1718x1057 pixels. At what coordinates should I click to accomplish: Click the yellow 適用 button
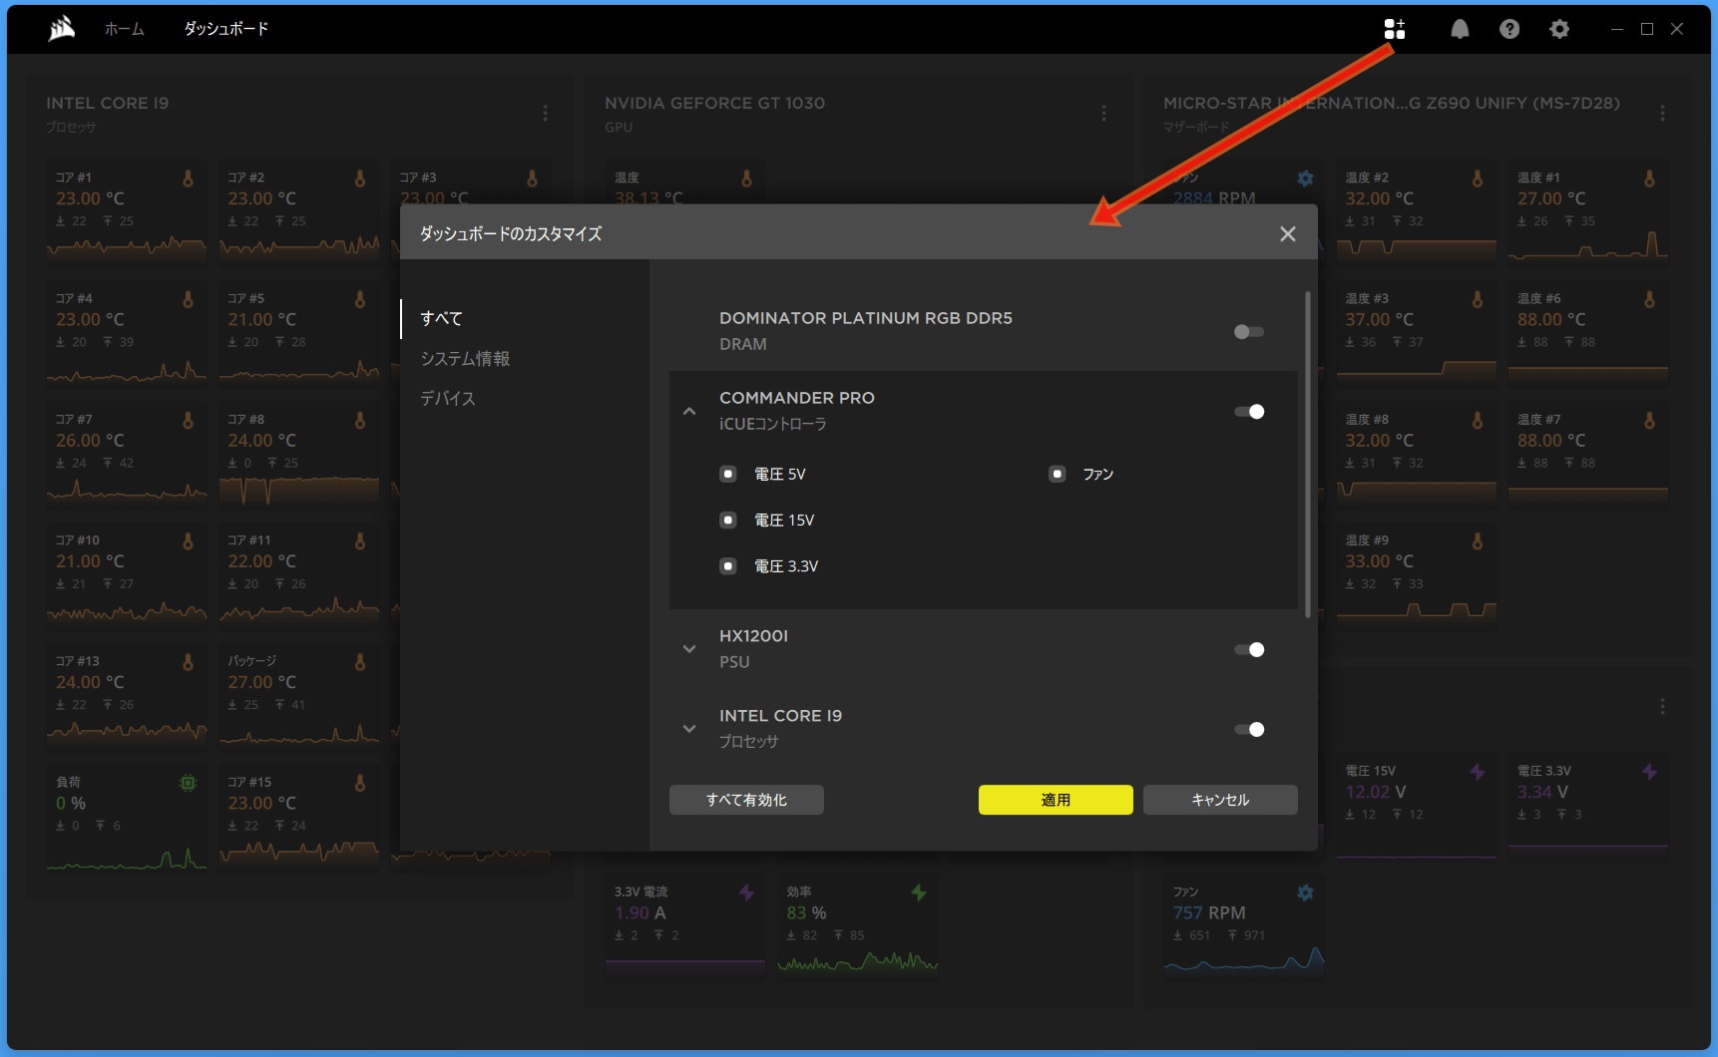[1056, 800]
